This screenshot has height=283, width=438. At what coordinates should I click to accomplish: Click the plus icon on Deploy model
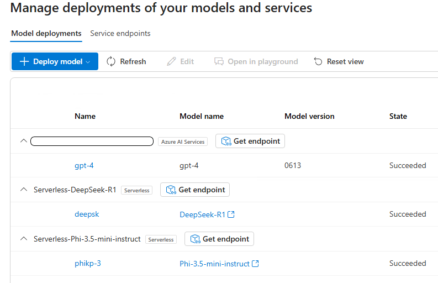point(24,61)
